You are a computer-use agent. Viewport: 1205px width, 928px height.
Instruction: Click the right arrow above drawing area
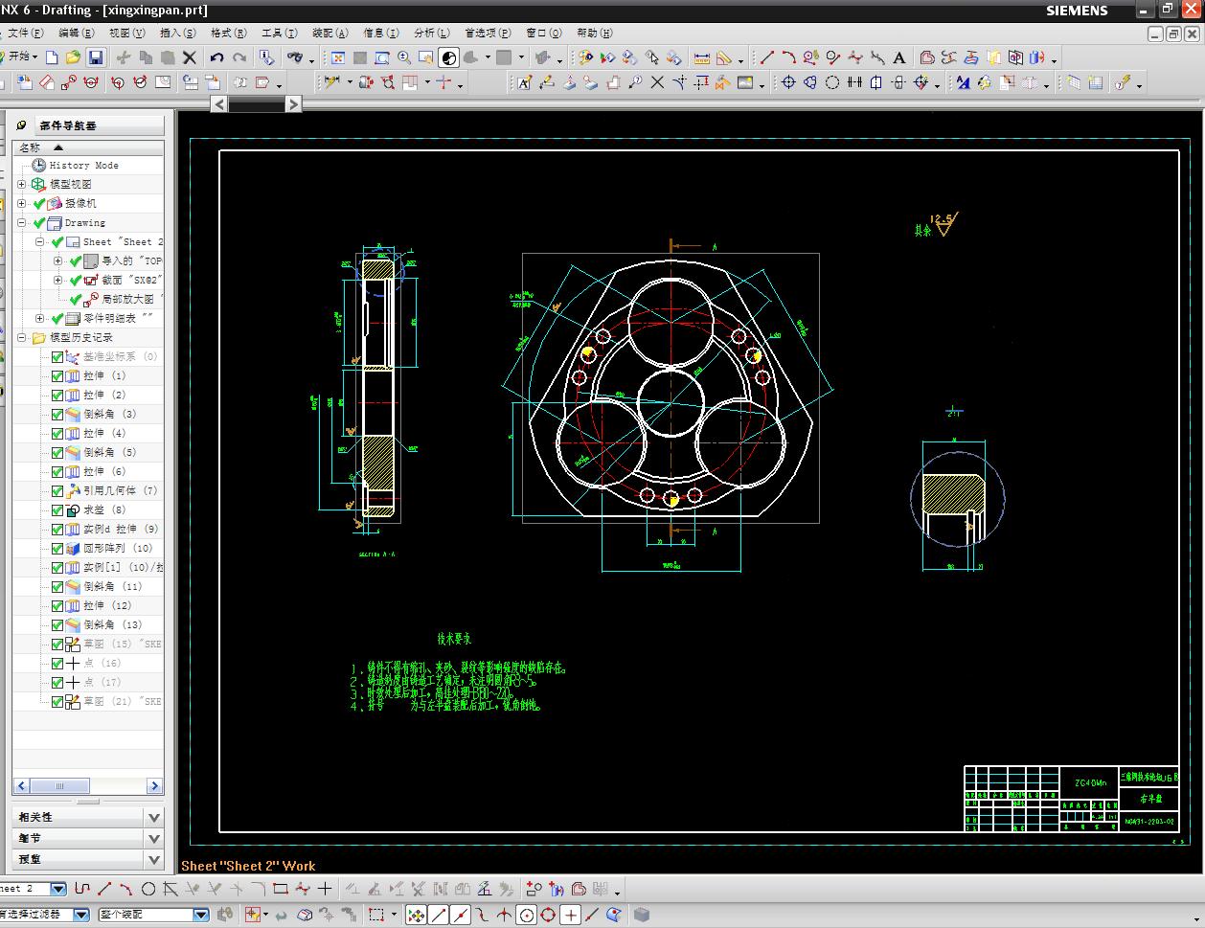(293, 103)
